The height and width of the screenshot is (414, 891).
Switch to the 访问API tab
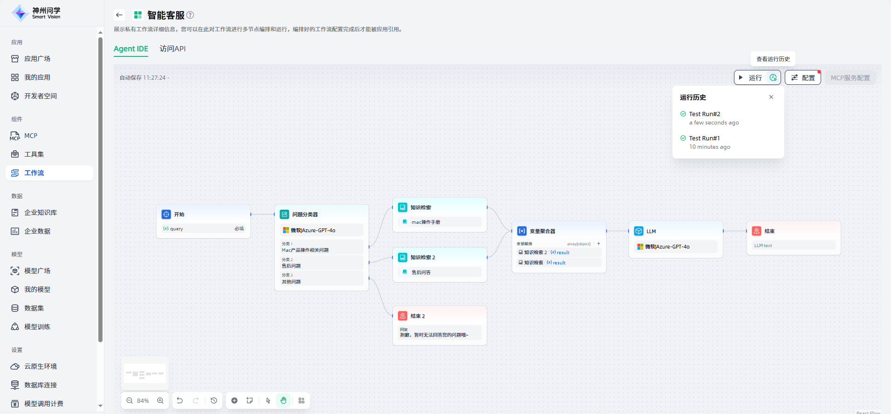coord(172,48)
